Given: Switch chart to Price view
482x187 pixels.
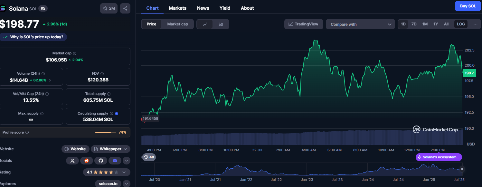Looking at the screenshot, I should 151,24.
